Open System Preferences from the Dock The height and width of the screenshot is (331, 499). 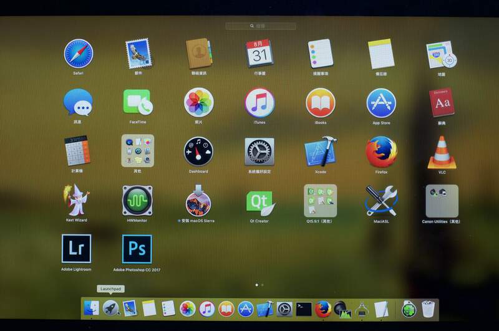coord(284,309)
